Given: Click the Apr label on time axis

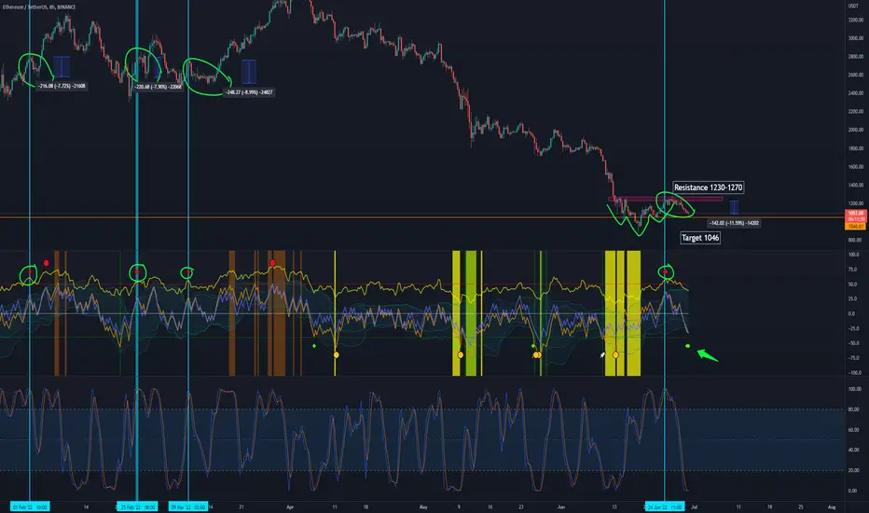Looking at the screenshot, I should pos(290,506).
